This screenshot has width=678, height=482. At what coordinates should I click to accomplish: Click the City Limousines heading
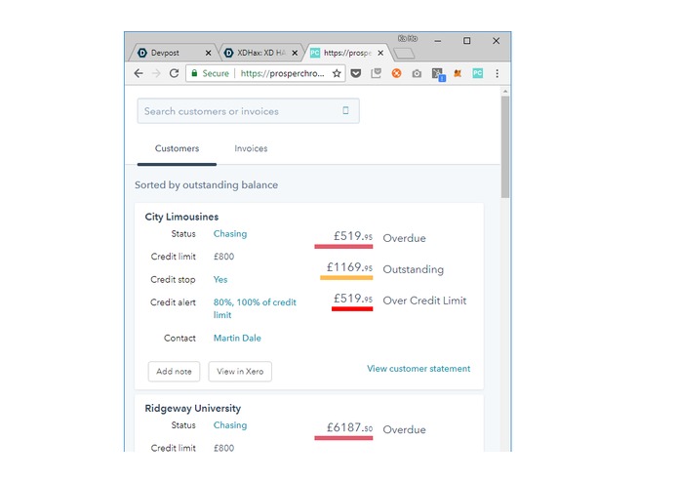point(181,217)
